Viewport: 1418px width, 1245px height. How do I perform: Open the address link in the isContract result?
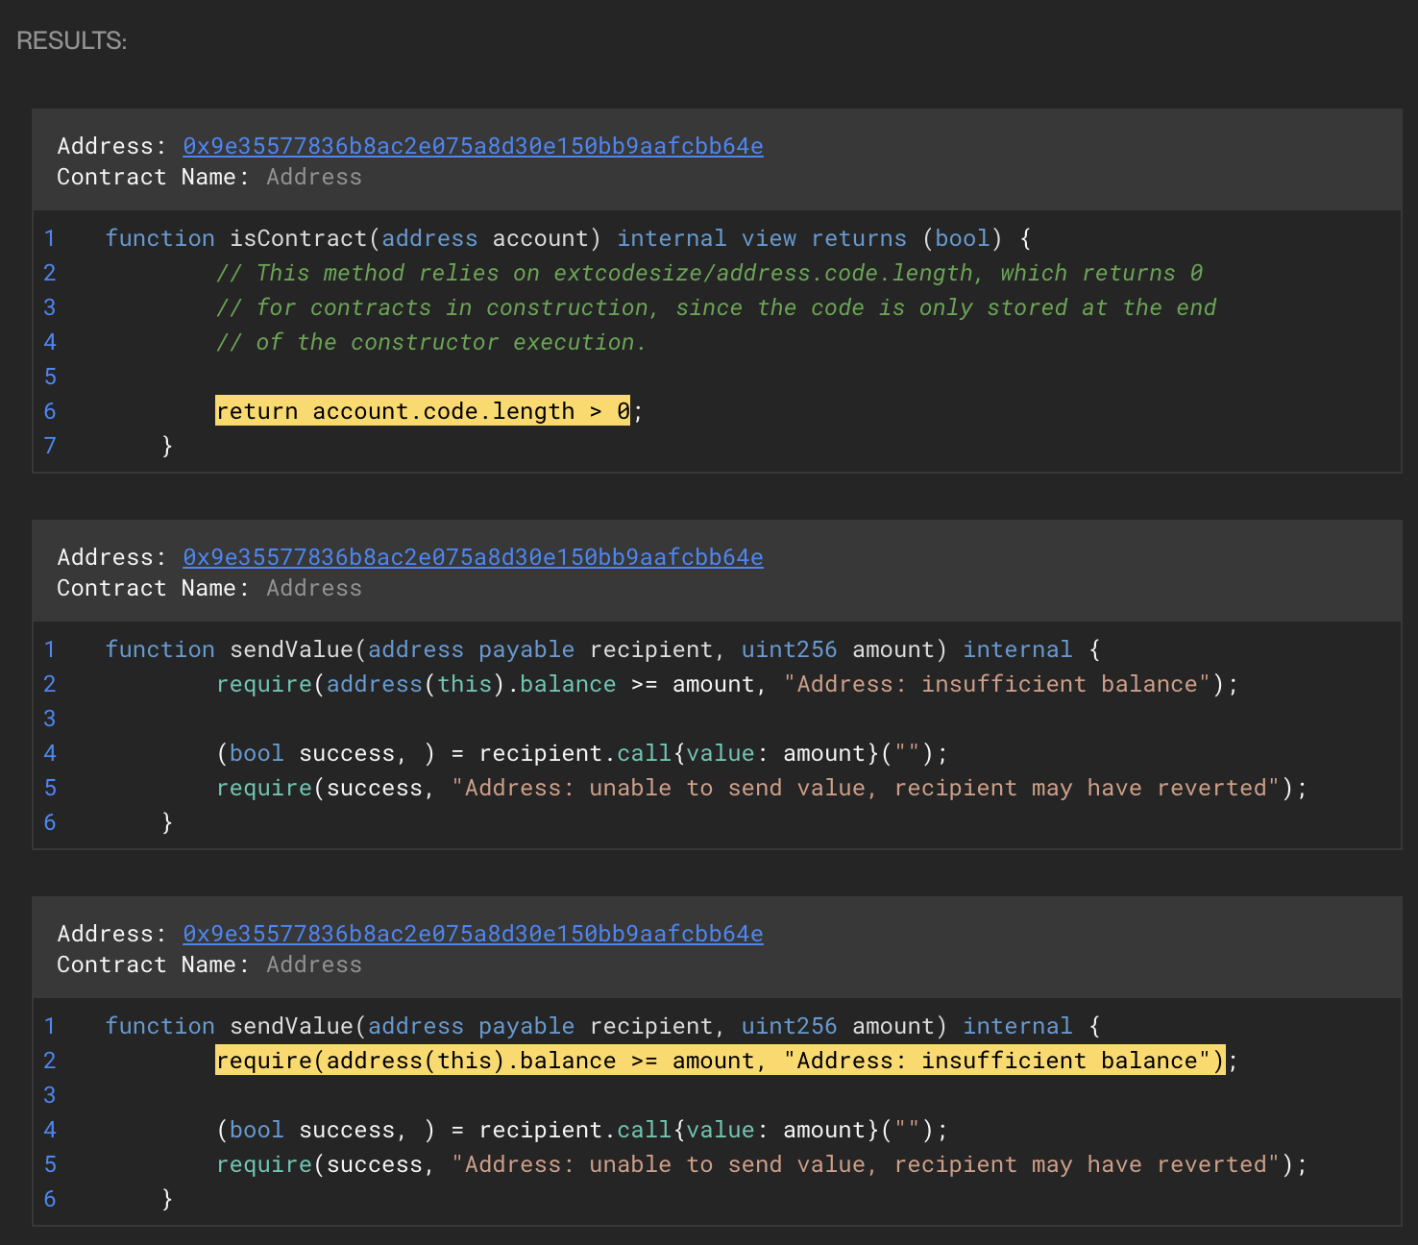point(473,146)
